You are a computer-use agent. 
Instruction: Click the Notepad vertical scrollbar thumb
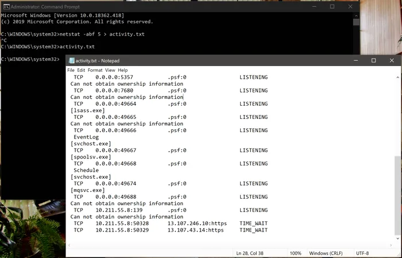[397, 195]
